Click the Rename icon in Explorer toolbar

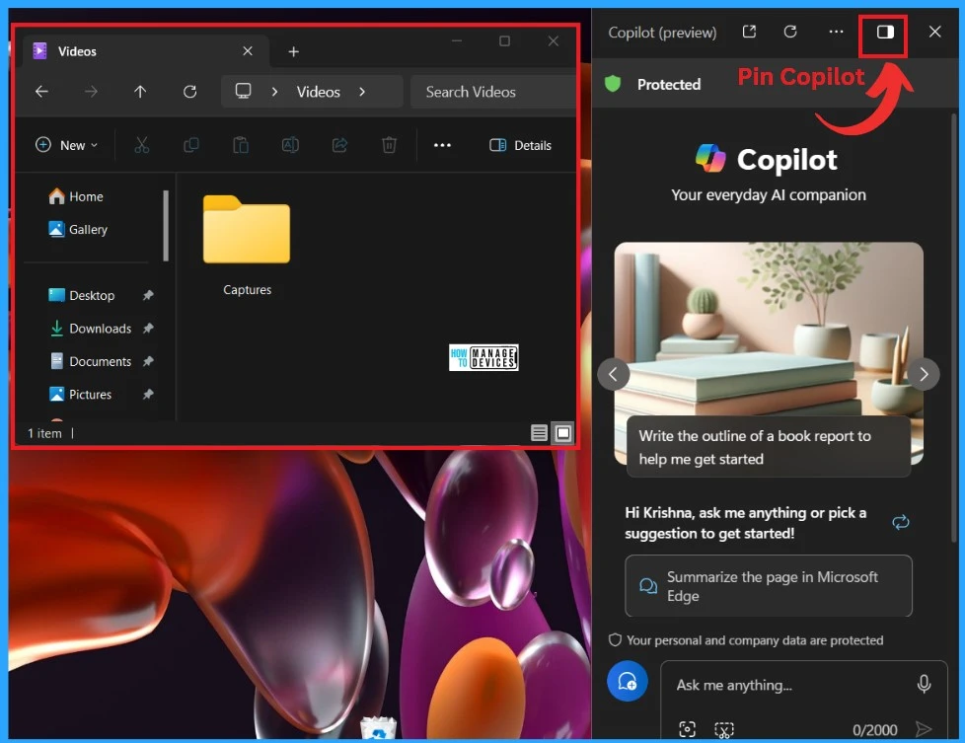point(290,145)
